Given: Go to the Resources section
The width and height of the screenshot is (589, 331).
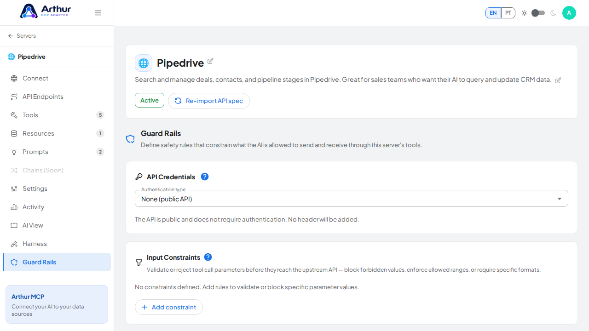Looking at the screenshot, I should tap(57, 133).
